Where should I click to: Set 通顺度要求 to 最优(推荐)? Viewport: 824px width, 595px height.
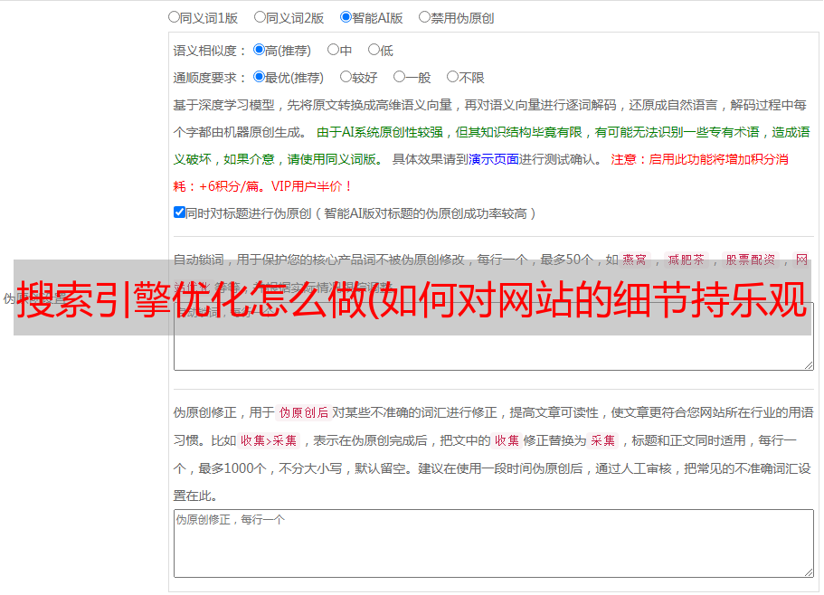click(259, 77)
